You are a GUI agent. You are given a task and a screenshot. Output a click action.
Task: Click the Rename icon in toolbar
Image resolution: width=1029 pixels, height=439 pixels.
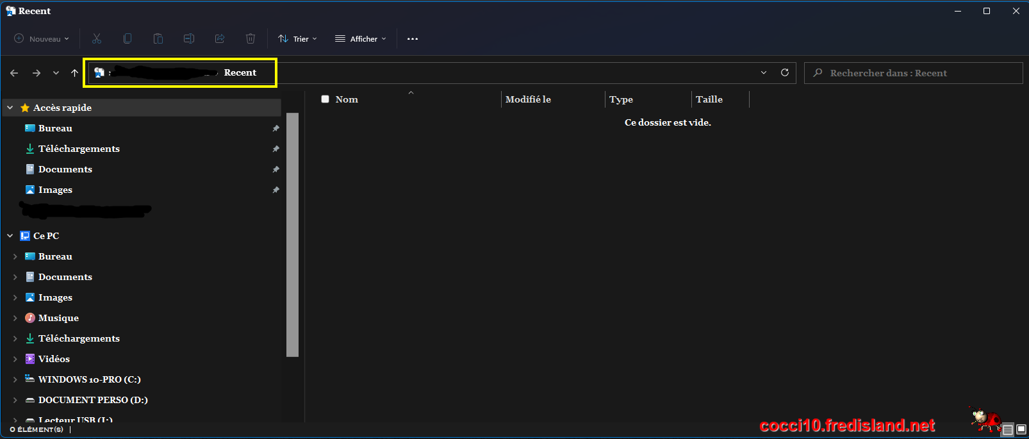point(189,38)
